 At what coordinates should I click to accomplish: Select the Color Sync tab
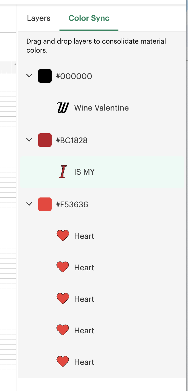coord(89,18)
